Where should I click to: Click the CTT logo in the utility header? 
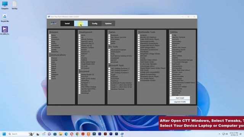click(x=54, y=24)
